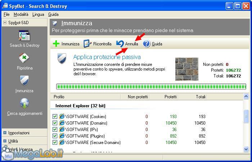Click the shield beside Applica protezione passiva

pyautogui.click(x=62, y=58)
